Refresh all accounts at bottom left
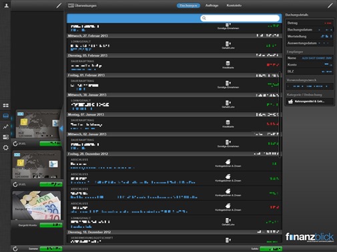Viewport: 337px width, 252px height. [x=15, y=249]
